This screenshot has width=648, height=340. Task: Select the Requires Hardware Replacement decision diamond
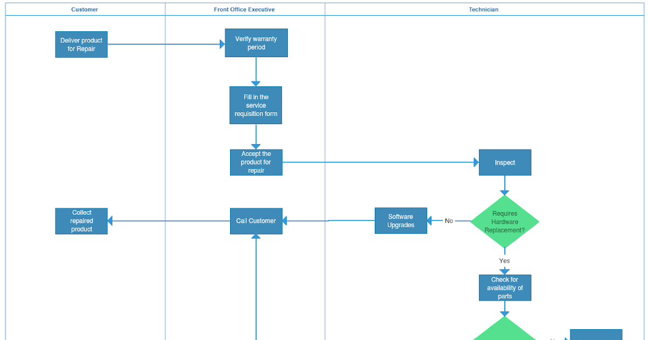click(x=504, y=221)
